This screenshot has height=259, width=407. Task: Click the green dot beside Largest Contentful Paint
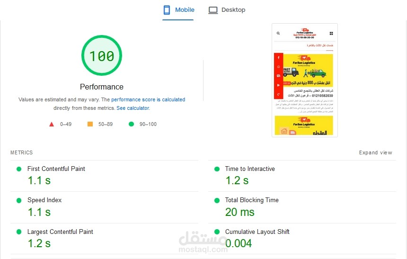coord(19,232)
